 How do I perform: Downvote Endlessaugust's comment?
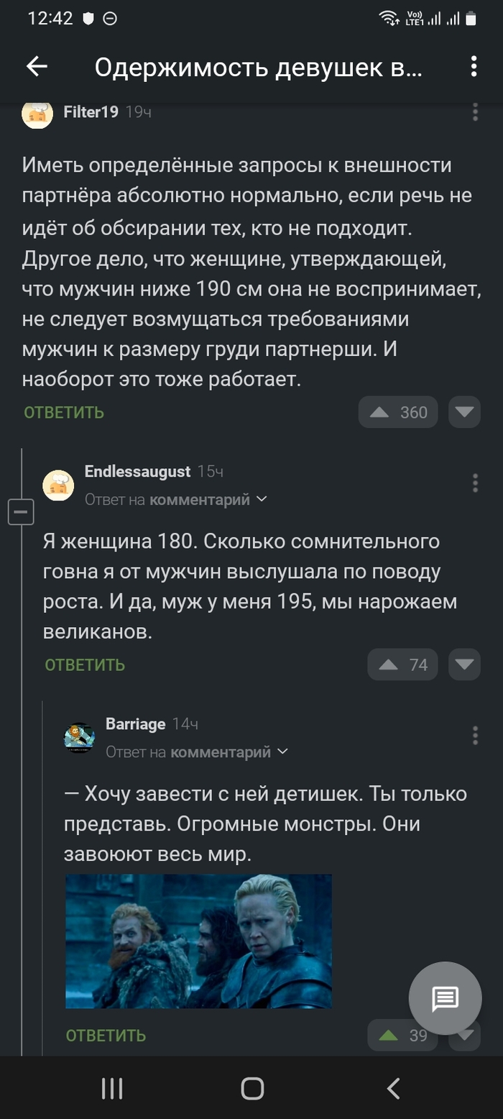click(464, 664)
